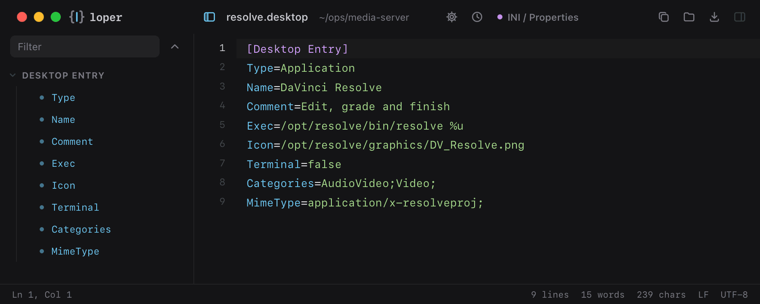Click the Icon=/opt/resolve/graphics line
760x304 pixels.
(x=385, y=145)
